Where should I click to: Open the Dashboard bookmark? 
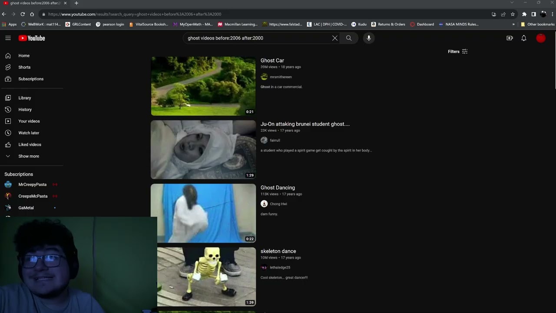point(422,24)
